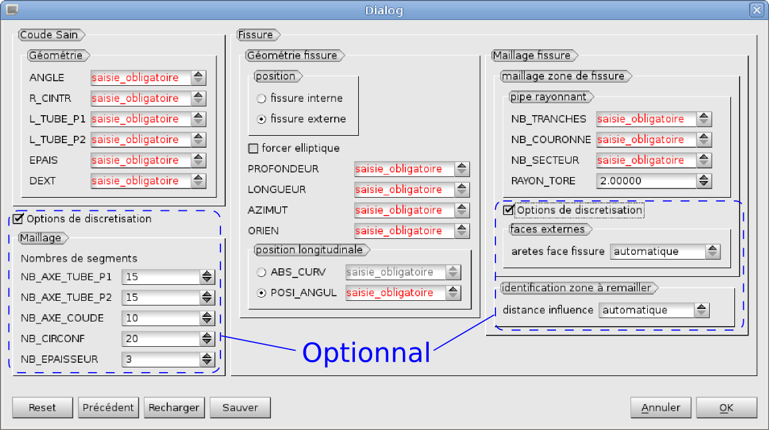Open distance influence dropdown

[654, 310]
